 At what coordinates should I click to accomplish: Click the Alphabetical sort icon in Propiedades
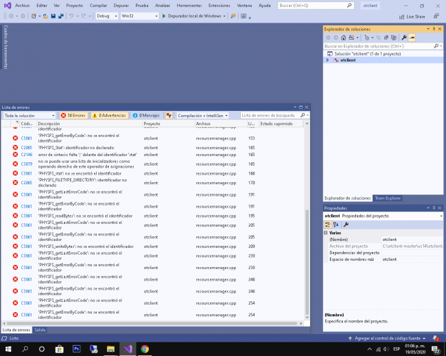click(336, 225)
